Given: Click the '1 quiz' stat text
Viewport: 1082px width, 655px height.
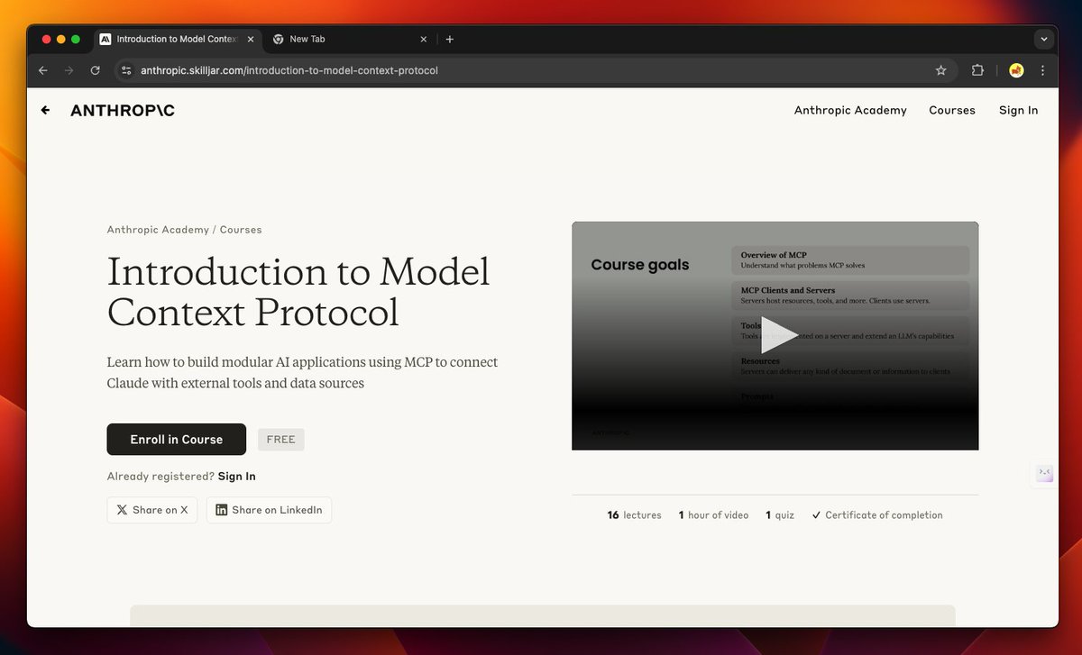Looking at the screenshot, I should click(x=780, y=515).
